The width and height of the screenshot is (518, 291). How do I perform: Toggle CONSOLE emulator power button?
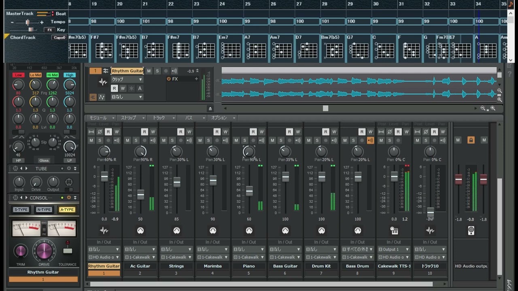pos(69,198)
